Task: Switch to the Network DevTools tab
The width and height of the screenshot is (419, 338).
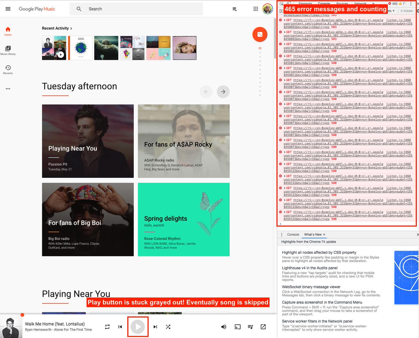Action: pos(360,3)
